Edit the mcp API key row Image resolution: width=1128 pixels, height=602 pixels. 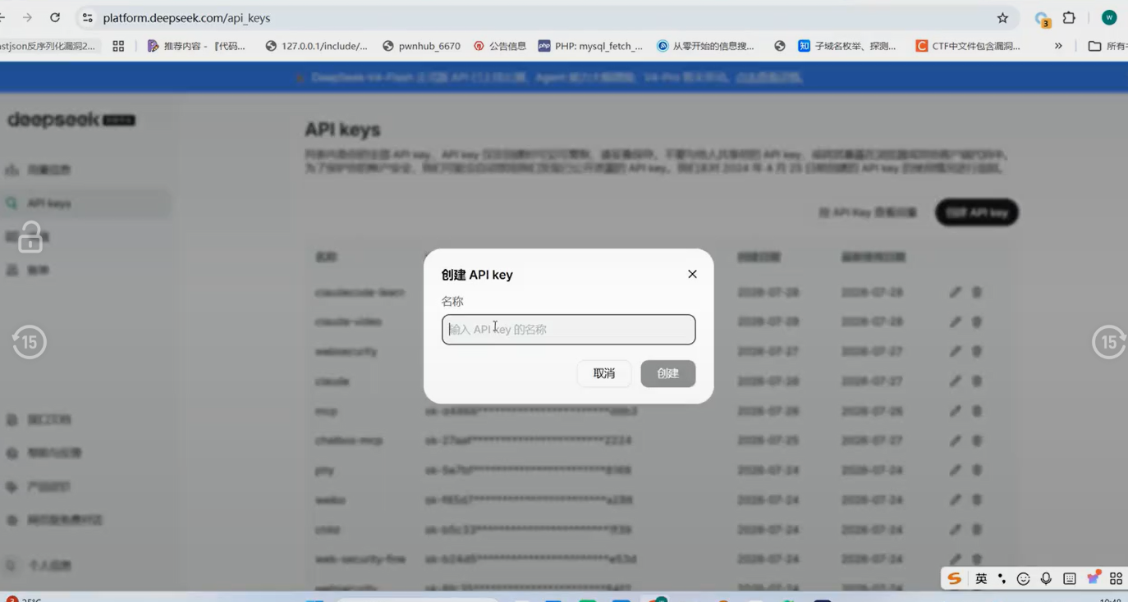(x=955, y=411)
